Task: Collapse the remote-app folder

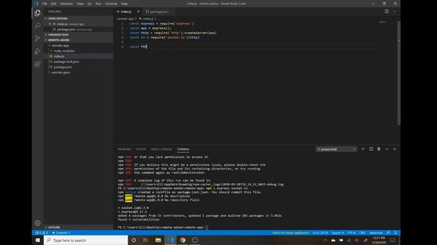Action: [x=60, y=46]
